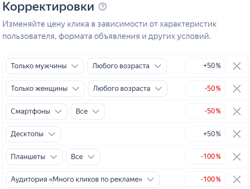Expand the «Все» dropdown next to Смартфоны
Screen dimensions: 250x189
[x=88, y=111]
